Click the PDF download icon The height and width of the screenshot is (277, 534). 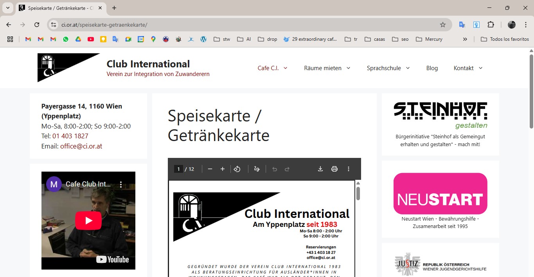(x=320, y=169)
